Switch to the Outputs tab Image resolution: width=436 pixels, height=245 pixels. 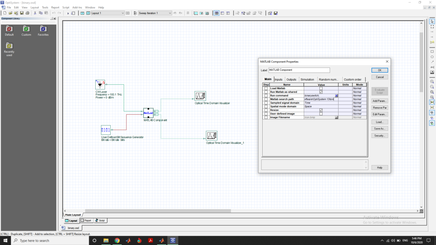coord(291,79)
